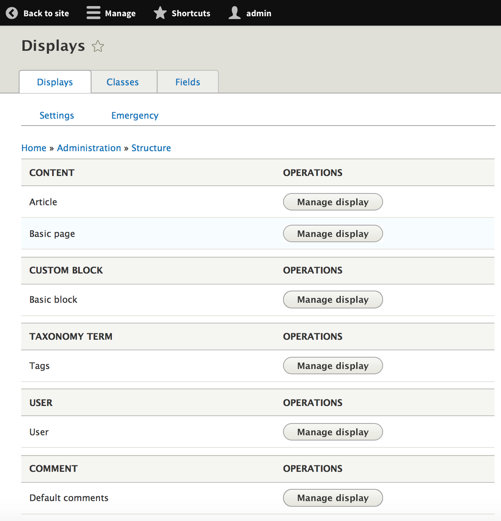The height and width of the screenshot is (521, 501).
Task: Go to the Emergency secondary tab
Action: point(135,115)
